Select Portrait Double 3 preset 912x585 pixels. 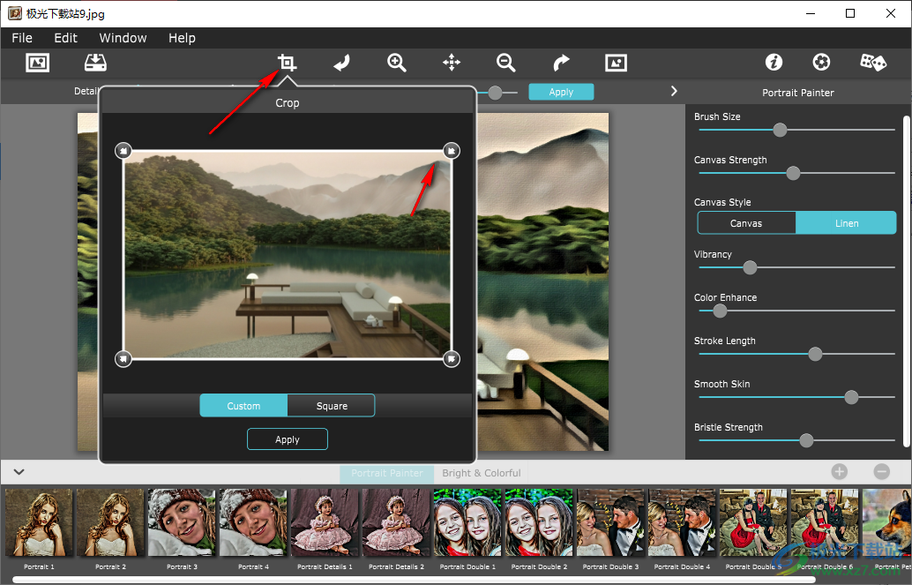click(610, 522)
